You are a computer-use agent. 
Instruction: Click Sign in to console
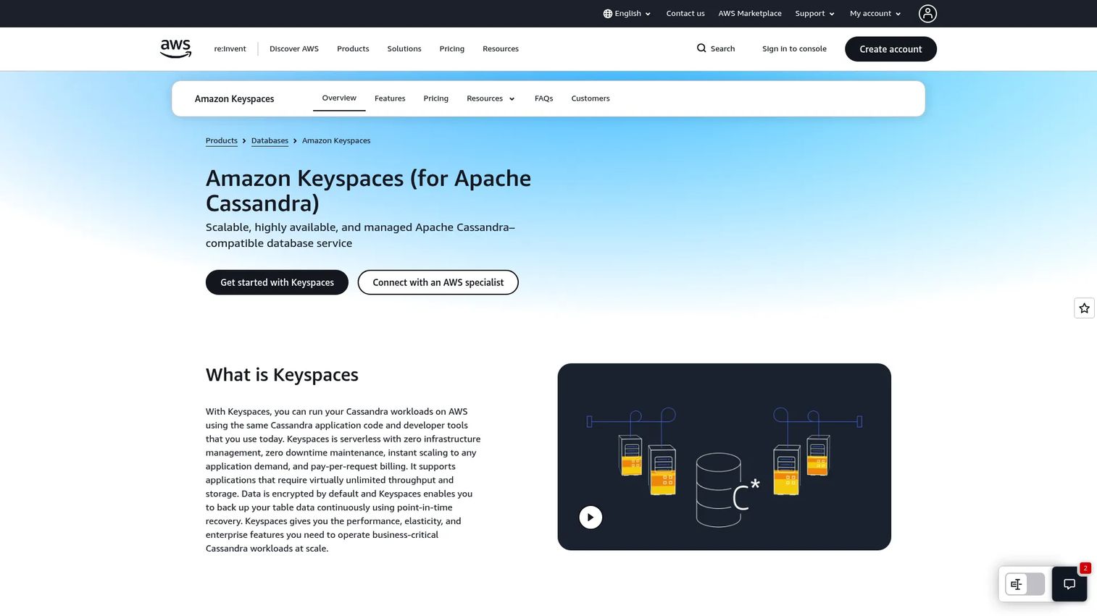coord(794,49)
